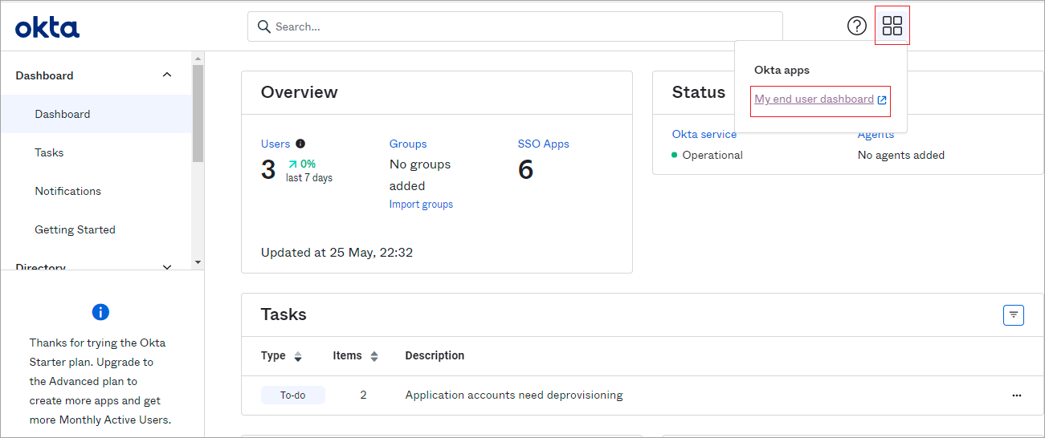Open the Okta service status link
The width and height of the screenshot is (1045, 438).
point(704,134)
